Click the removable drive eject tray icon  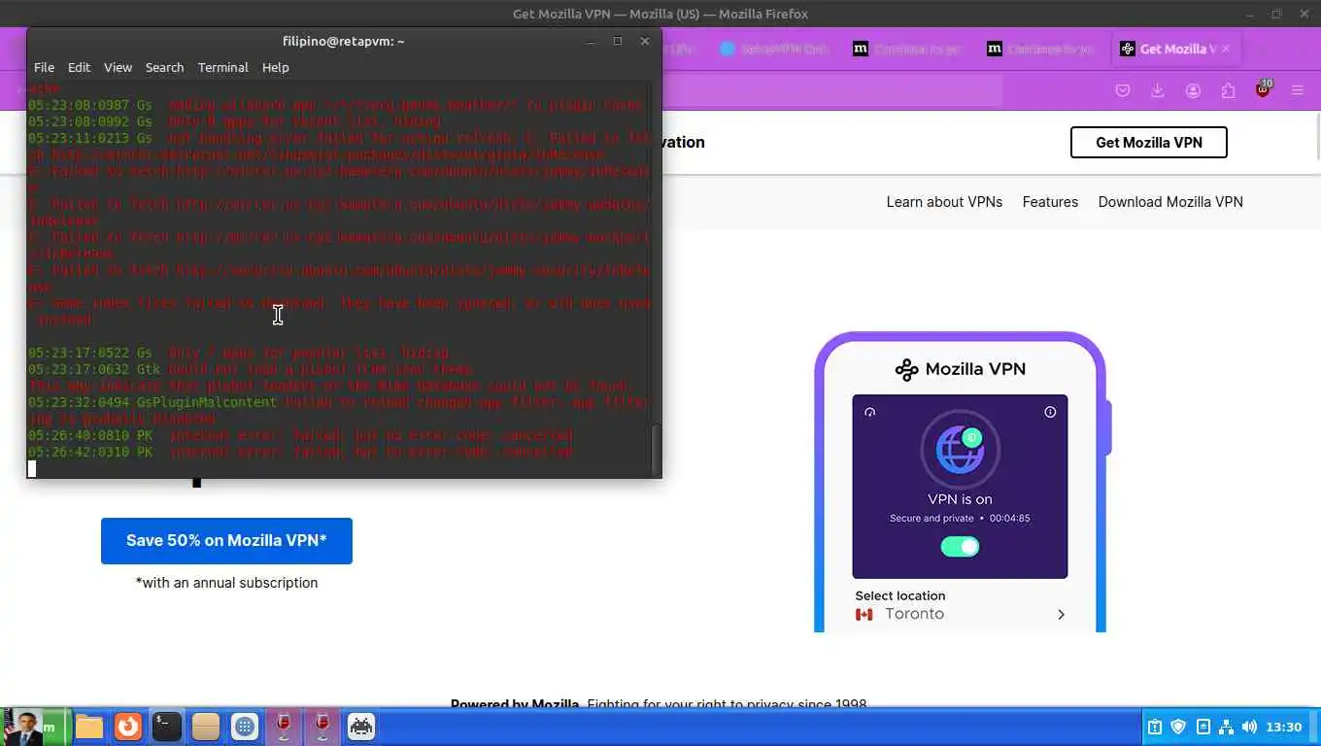[x=1202, y=727]
